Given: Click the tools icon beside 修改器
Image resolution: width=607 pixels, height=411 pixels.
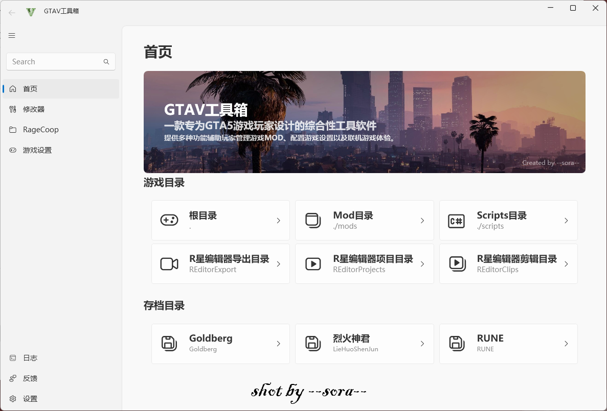Looking at the screenshot, I should coord(13,109).
